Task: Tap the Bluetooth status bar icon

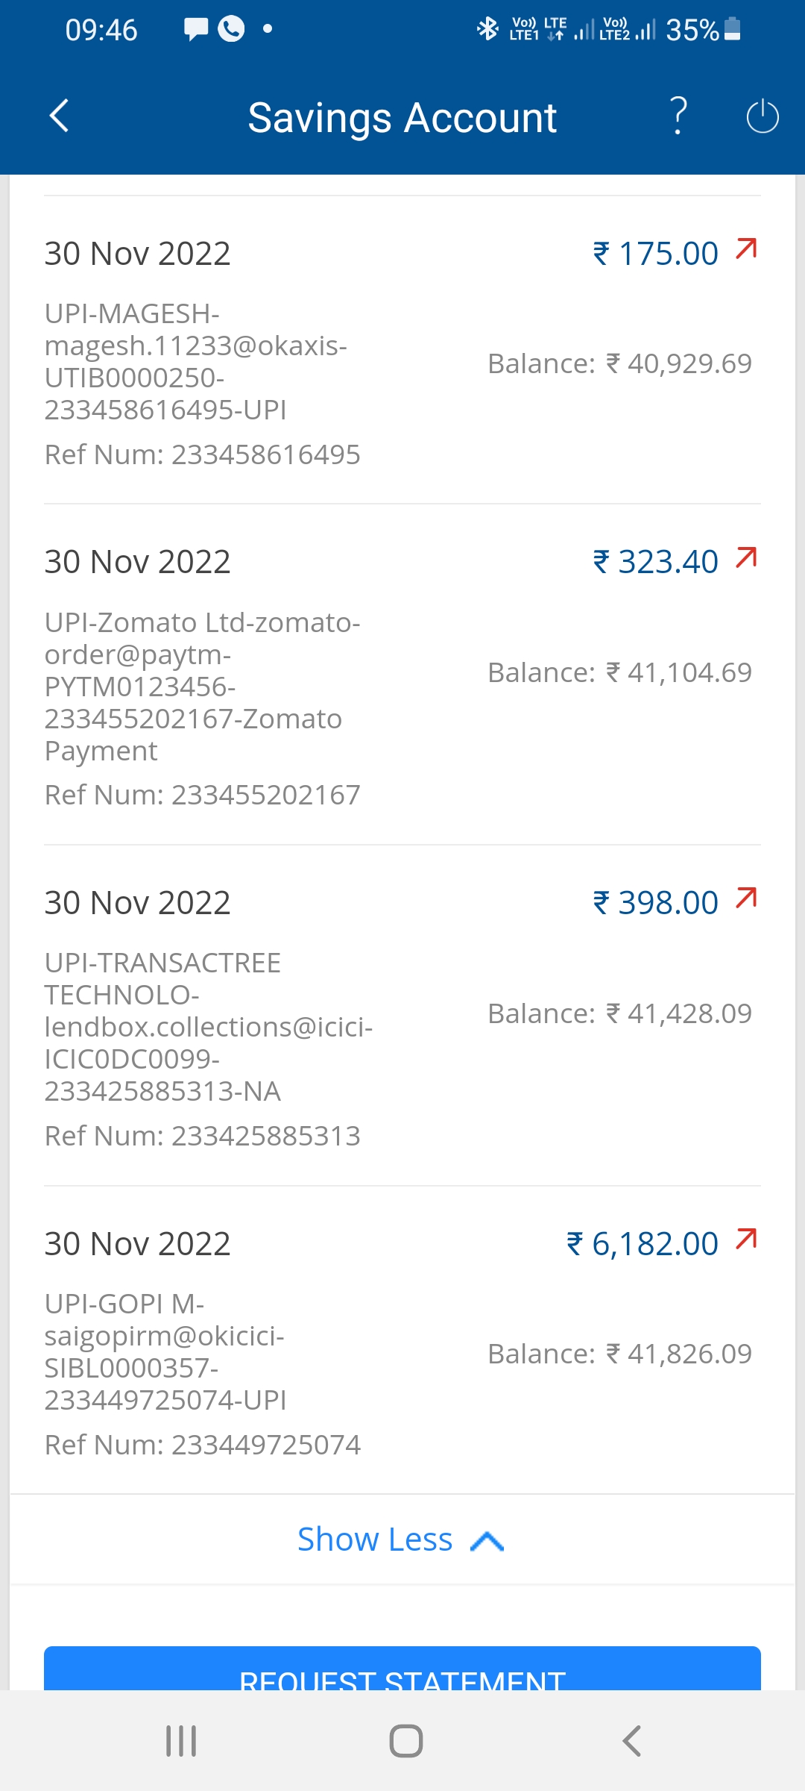Action: pos(487,29)
